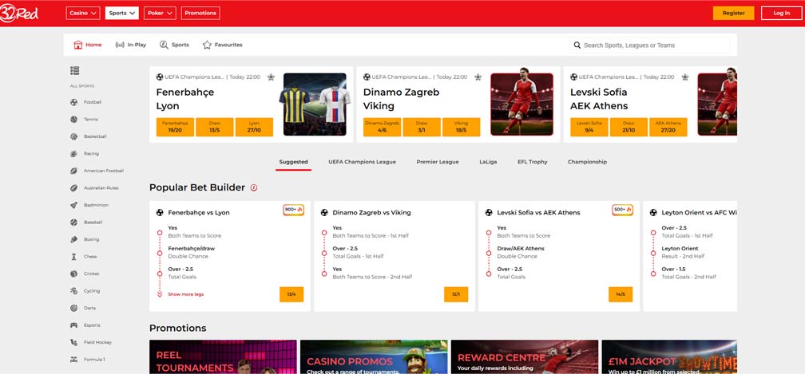
Task: Add 12/1 bet builder for Dinamo Zagreb vs Viking
Action: [456, 294]
